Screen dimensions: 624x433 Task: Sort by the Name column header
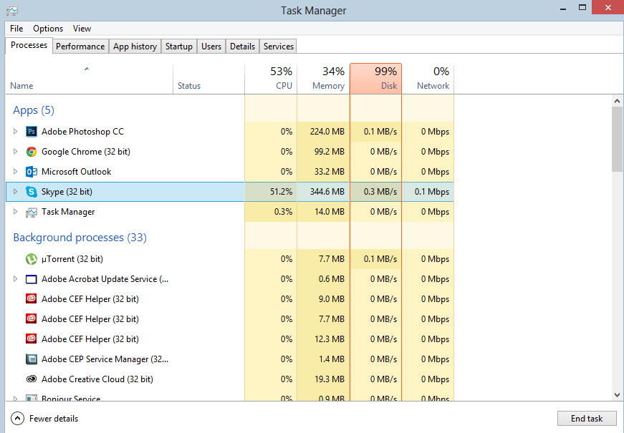89,79
